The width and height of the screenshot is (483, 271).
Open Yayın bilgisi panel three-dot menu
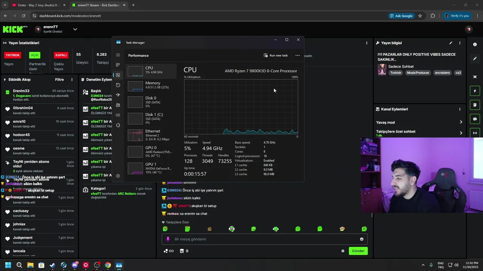(x=460, y=43)
